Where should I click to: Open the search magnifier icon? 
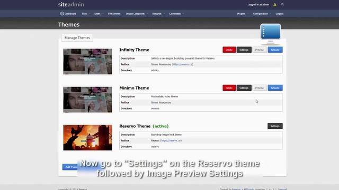click(x=282, y=4)
